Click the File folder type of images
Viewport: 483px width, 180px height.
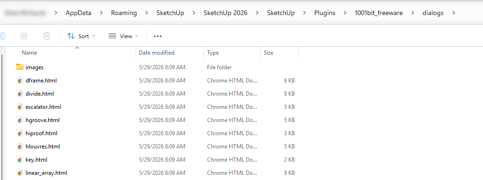pos(219,67)
